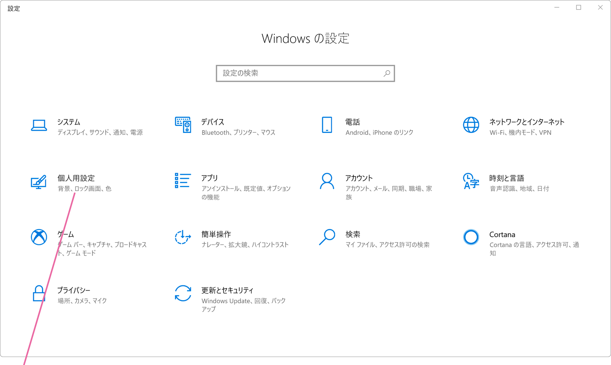Open the 検索 magnifier icon

[327, 237]
